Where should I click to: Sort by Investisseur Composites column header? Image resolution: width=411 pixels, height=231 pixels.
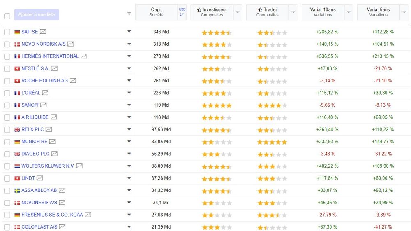point(212,12)
